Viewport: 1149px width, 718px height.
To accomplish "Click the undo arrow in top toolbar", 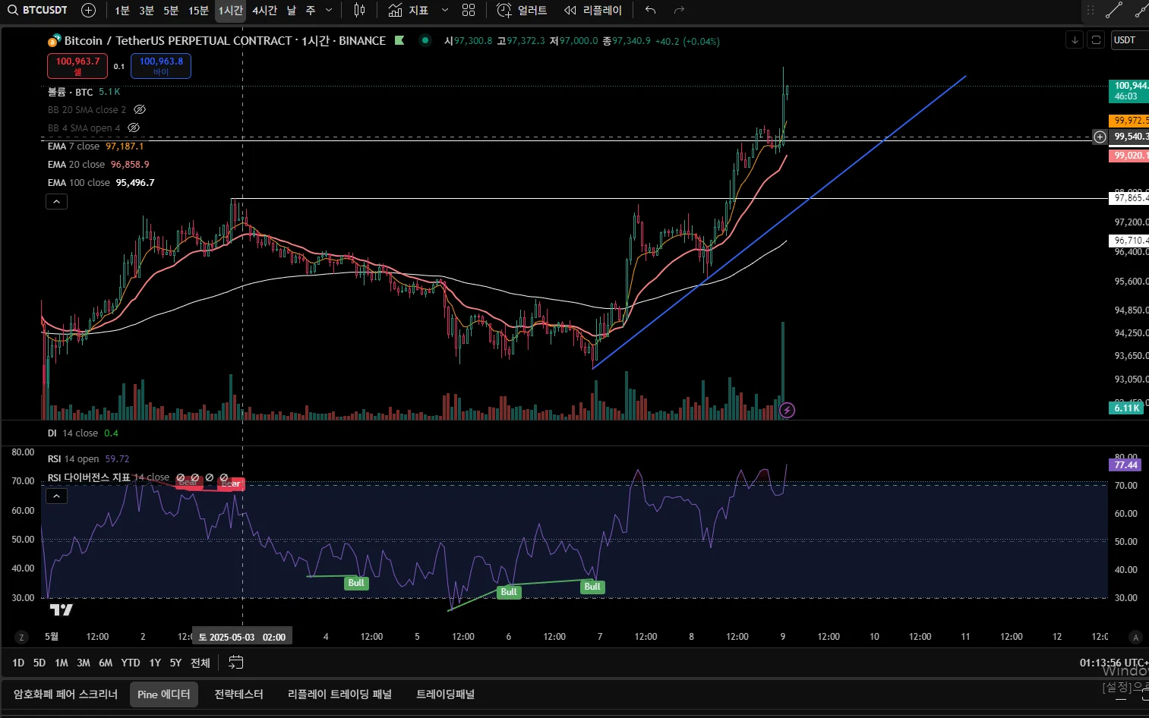I will 650,10.
